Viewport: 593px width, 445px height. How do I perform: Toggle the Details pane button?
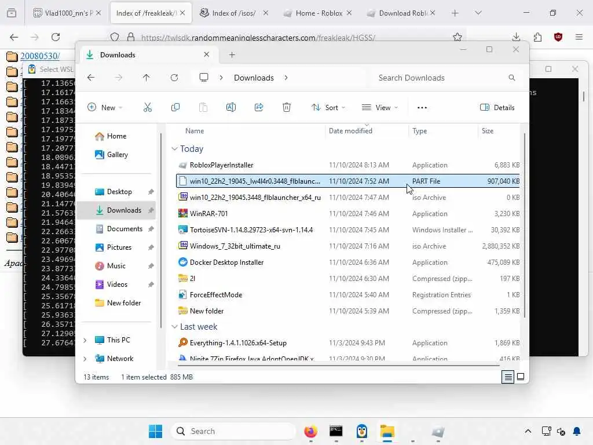click(497, 107)
